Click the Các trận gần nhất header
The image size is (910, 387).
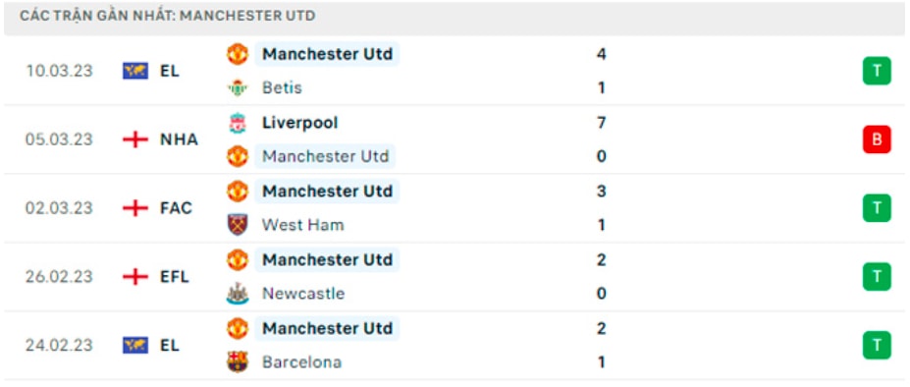pyautogui.click(x=168, y=16)
